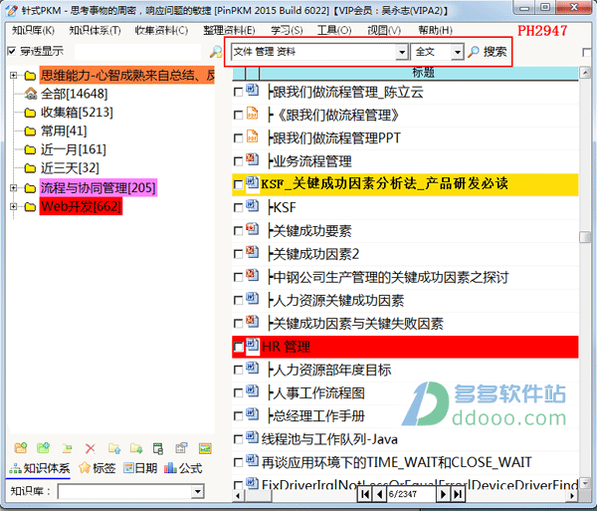Click the vertical scrollbar up arrow
The width and height of the screenshot is (597, 511).
585,73
